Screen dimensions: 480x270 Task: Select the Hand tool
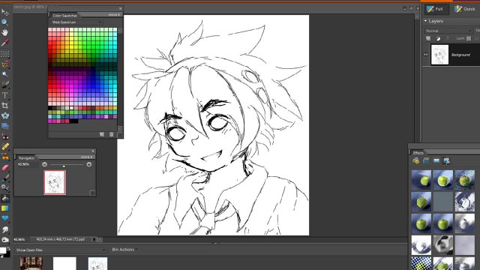coord(4,32)
